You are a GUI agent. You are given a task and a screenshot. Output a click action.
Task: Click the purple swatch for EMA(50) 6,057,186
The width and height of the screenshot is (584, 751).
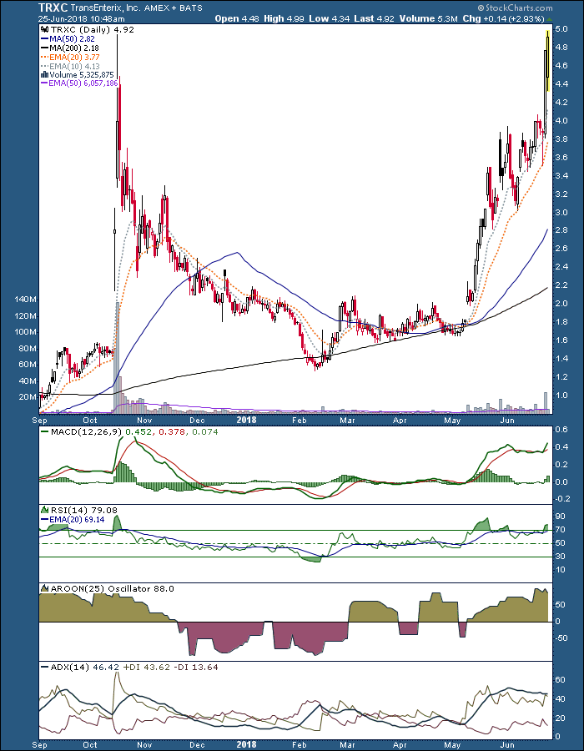[x=44, y=83]
